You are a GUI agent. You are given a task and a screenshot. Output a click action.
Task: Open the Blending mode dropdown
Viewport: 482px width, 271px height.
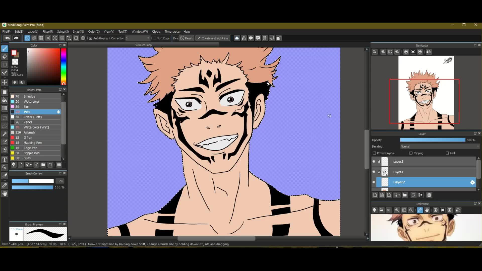[440, 146]
